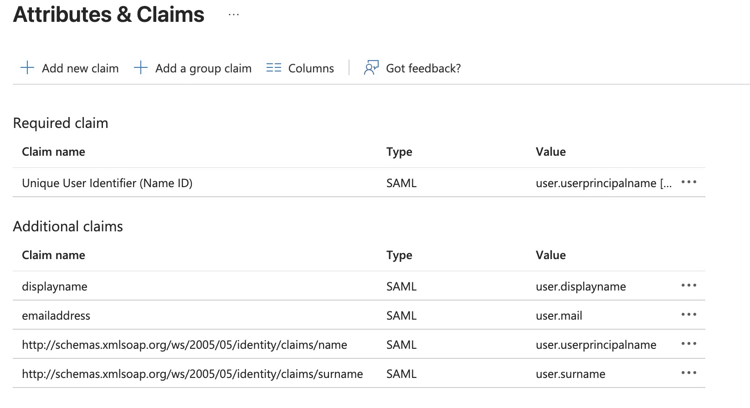750x408 pixels.
Task: Open the displayname claim
Action: (55, 286)
